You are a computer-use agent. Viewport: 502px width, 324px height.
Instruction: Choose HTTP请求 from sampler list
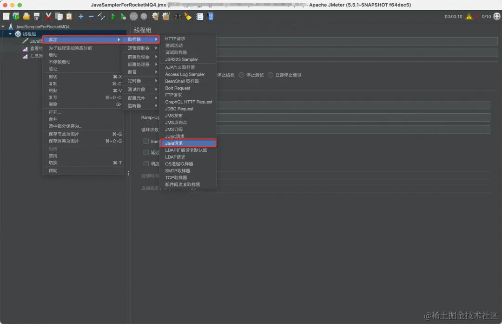[188, 39]
